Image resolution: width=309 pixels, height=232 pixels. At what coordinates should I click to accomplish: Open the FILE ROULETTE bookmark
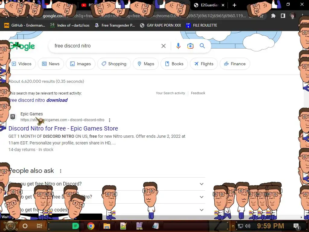pyautogui.click(x=201, y=25)
